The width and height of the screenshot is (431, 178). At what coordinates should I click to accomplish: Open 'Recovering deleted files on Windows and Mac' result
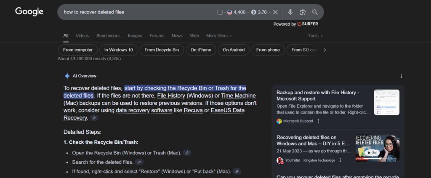click(313, 141)
